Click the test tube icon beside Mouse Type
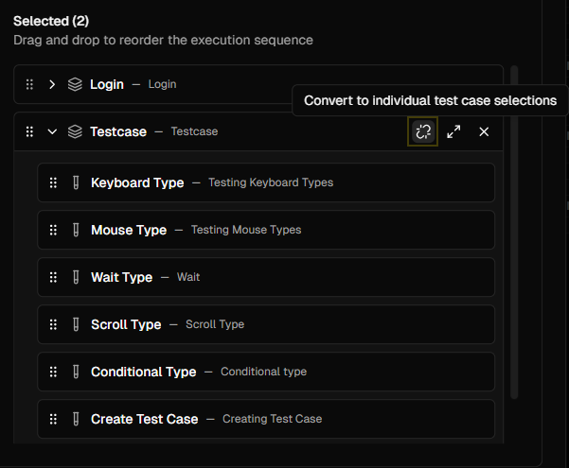The width and height of the screenshot is (569, 468). tap(76, 230)
